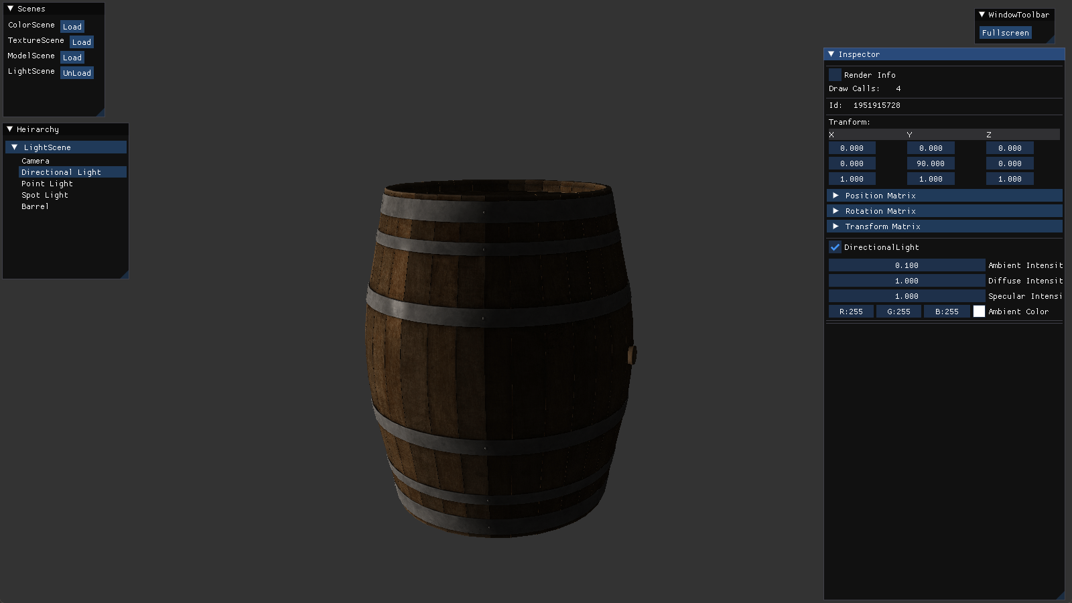
Task: Collapse the WindowToolbar panel triangle
Action: (982, 15)
